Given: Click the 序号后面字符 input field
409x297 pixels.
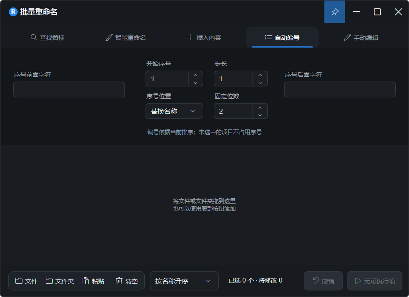Looking at the screenshot, I should point(340,89).
